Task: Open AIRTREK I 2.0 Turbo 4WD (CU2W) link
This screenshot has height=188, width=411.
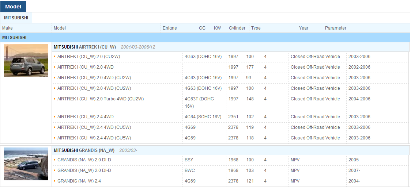Action: pyautogui.click(x=101, y=99)
